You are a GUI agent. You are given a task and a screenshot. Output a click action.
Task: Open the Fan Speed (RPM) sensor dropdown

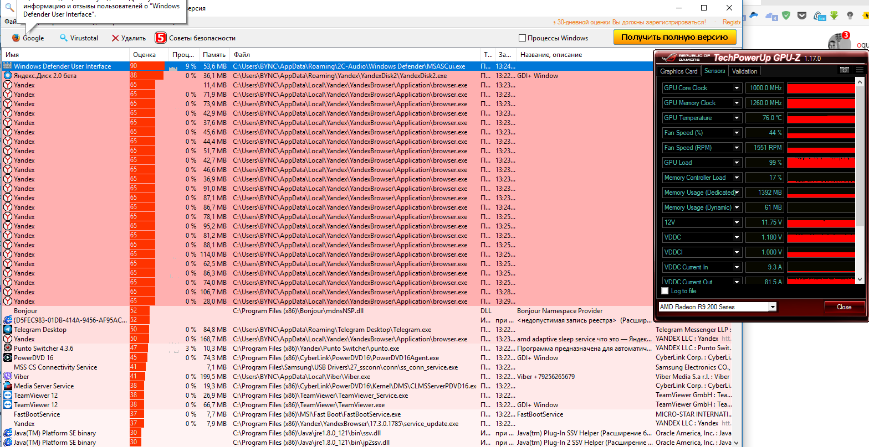coord(737,148)
